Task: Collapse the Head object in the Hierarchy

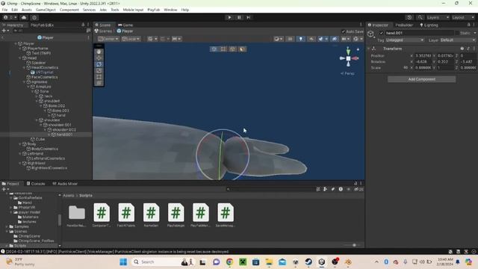Action: (20, 58)
